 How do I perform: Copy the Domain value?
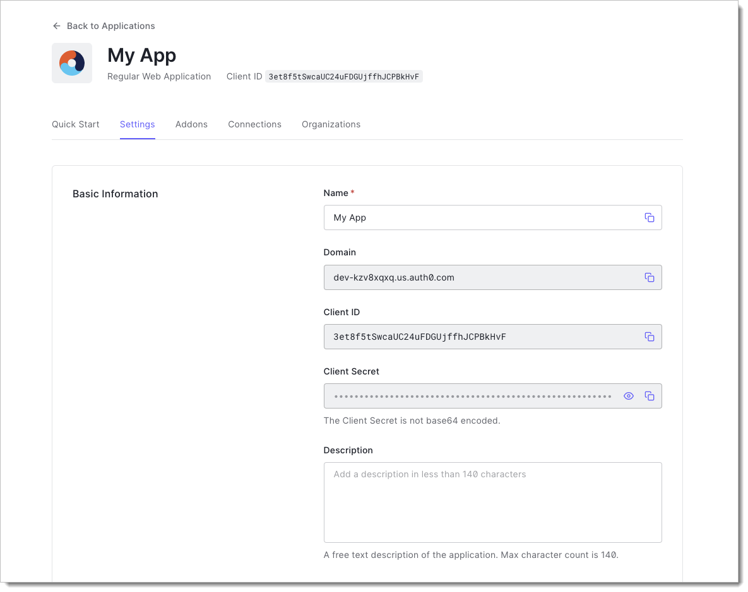coord(650,277)
